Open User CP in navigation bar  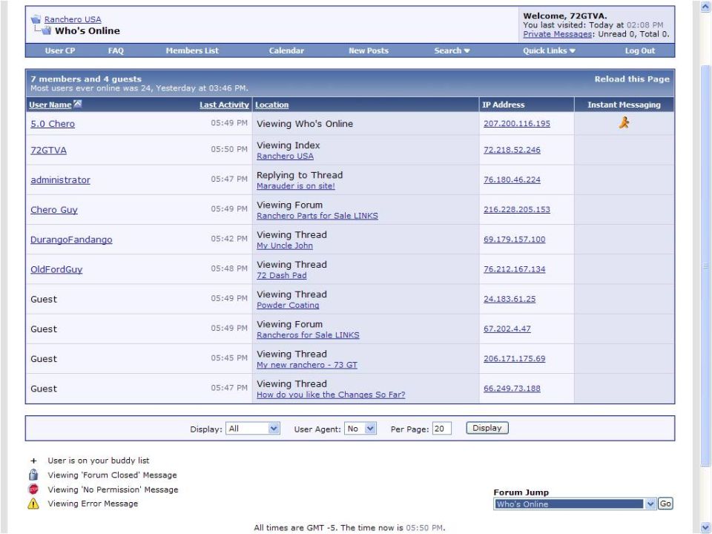click(x=60, y=50)
